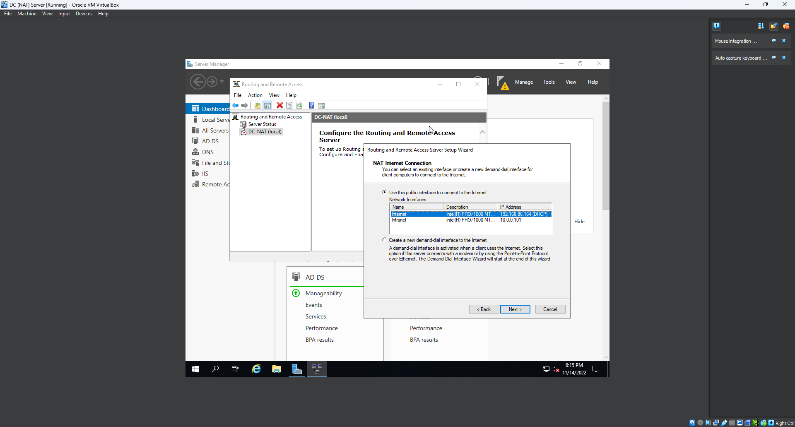Screen dimensions: 795x427
Task: Click Hide link in Server Manager
Action: click(x=579, y=222)
